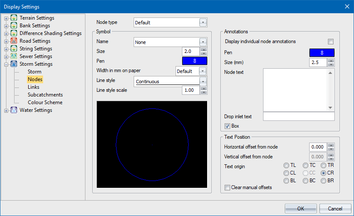This screenshot has width=354, height=216.
Task: Uncheck the Box checkbox
Action: coord(227,126)
